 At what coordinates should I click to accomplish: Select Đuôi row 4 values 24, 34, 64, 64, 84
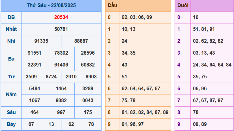212,65
